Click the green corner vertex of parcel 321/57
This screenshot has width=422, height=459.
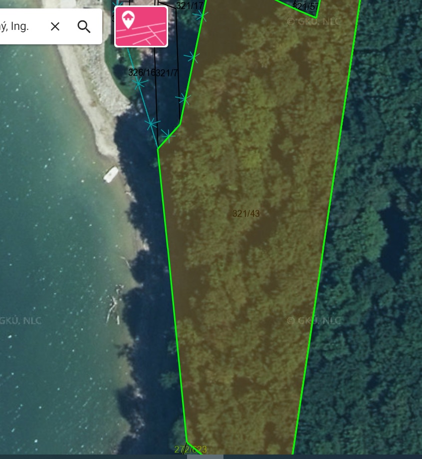tap(316, 18)
